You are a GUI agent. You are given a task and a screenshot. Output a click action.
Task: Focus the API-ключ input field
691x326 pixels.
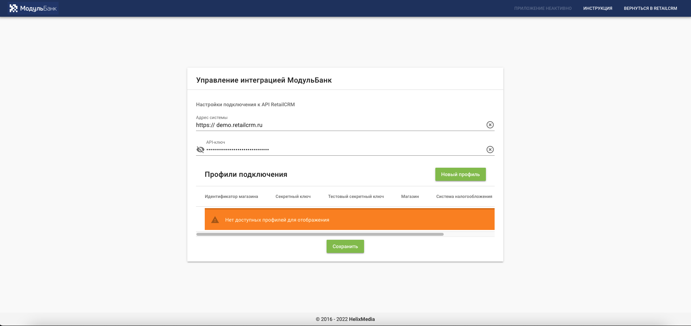[x=345, y=150]
